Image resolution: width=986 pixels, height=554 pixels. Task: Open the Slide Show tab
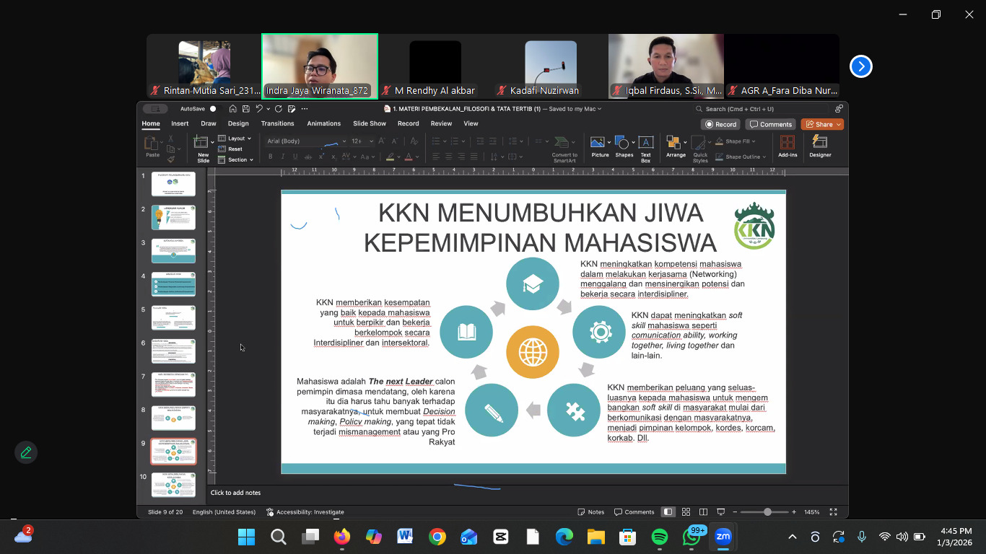[x=369, y=123]
